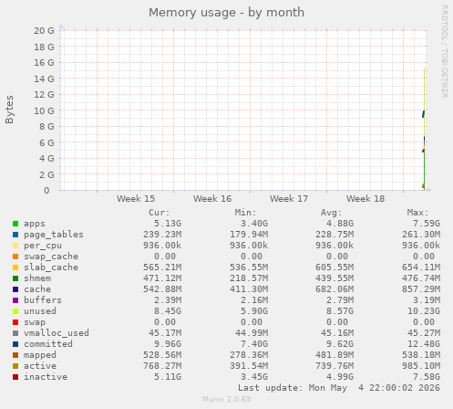Click the purple buffers legend swatch

pos(15,300)
